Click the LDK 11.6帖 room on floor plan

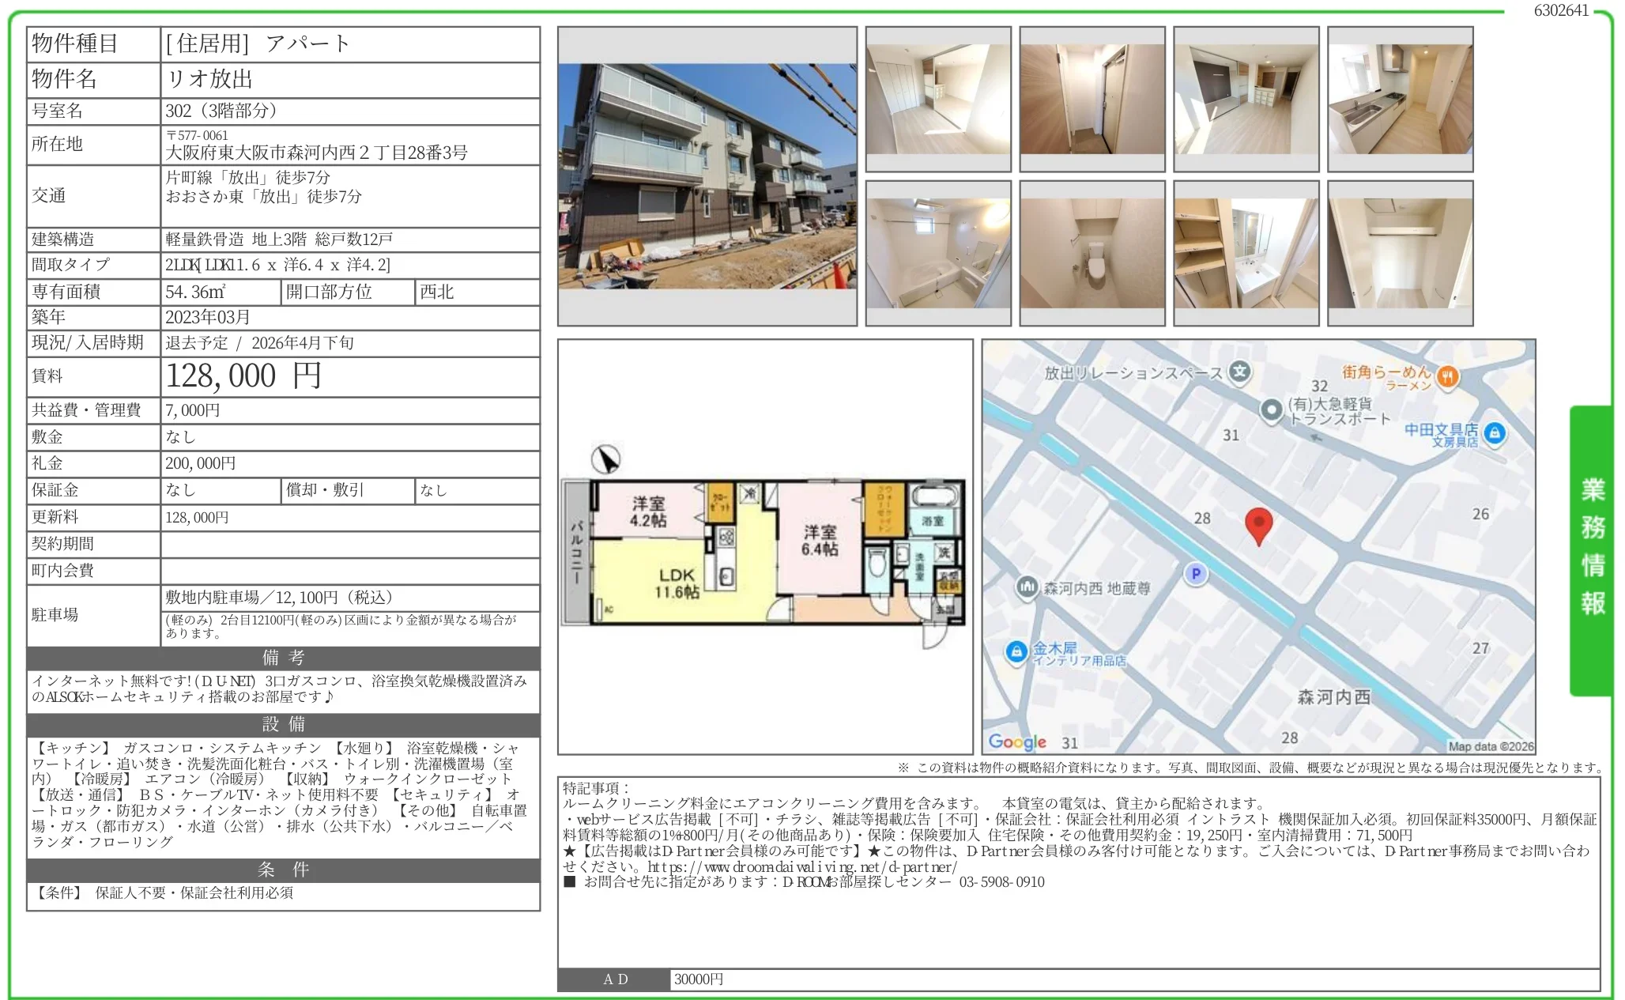(x=676, y=583)
